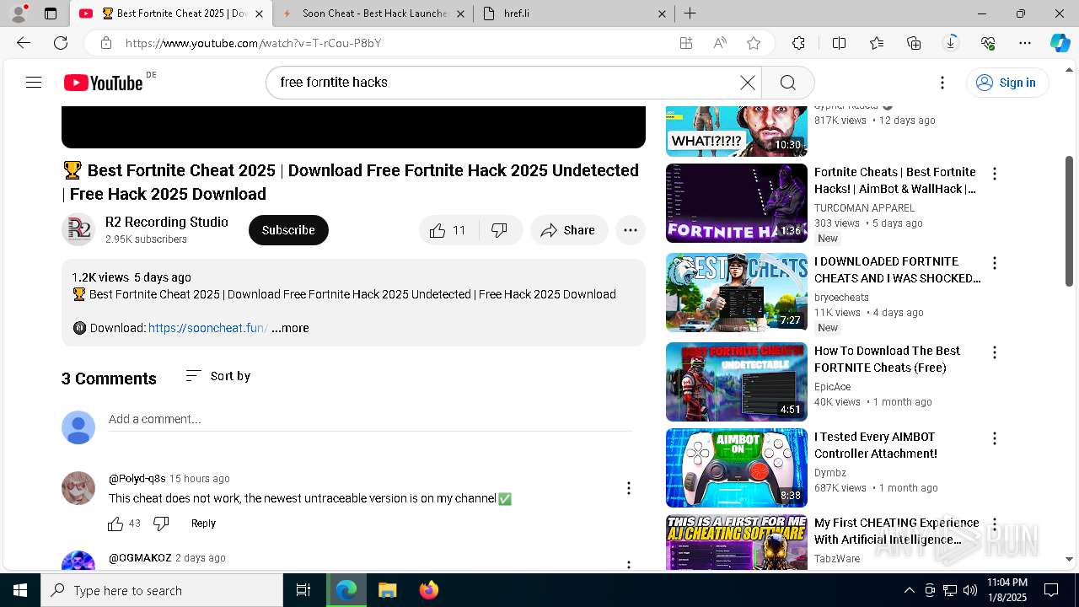Like the @Polyd-q8s comment
This screenshot has height=607, width=1079.
tap(115, 524)
